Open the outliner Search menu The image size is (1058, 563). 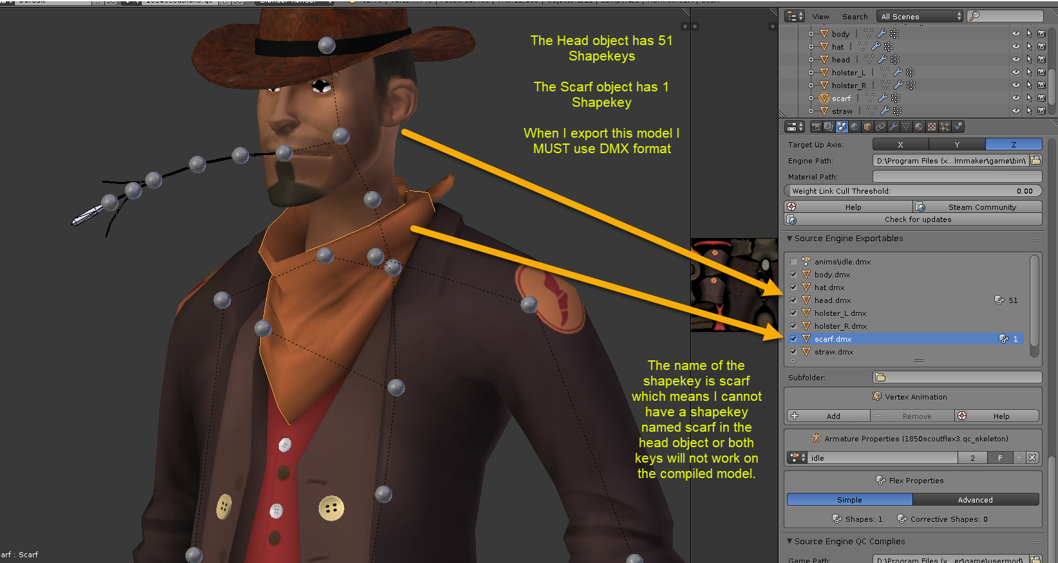(855, 17)
